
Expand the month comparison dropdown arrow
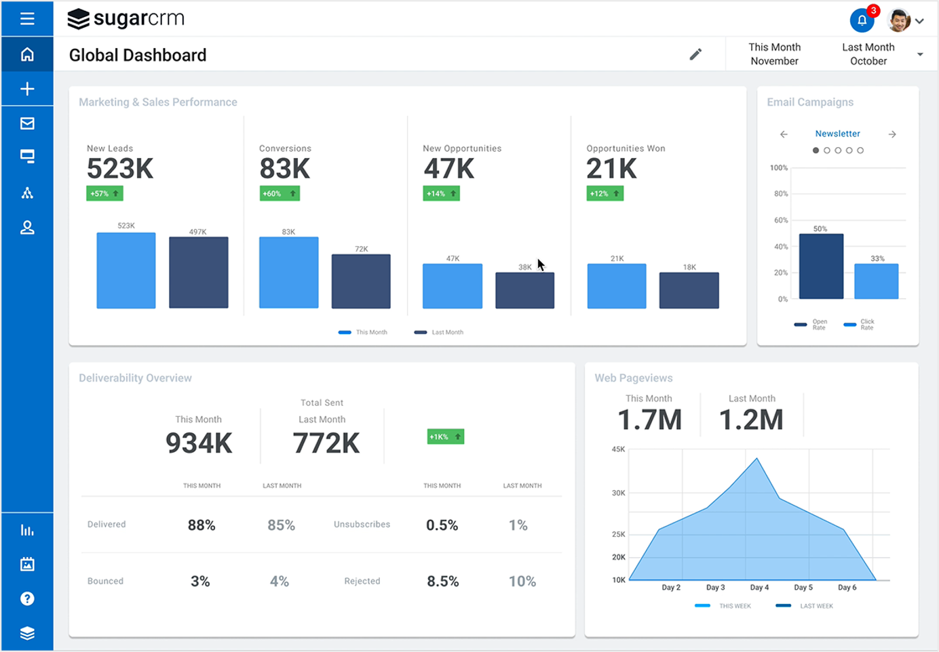coord(920,54)
